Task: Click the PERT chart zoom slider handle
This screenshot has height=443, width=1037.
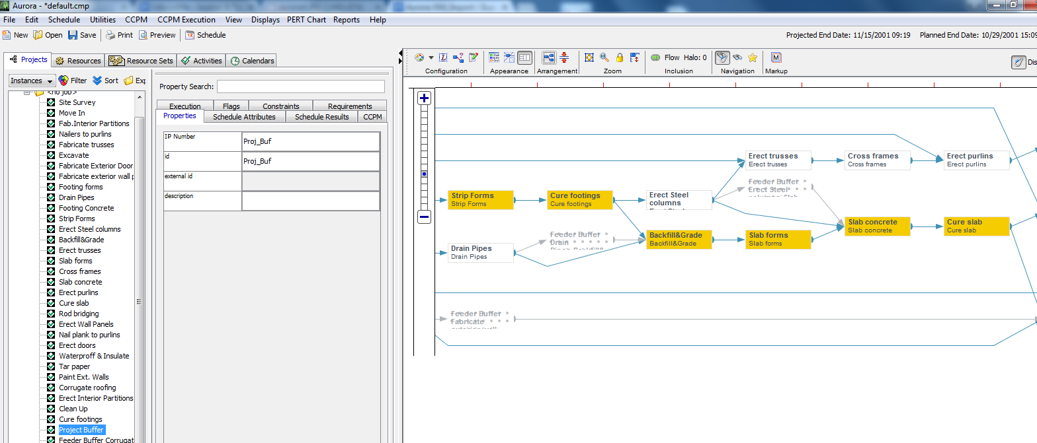Action: 425,174
